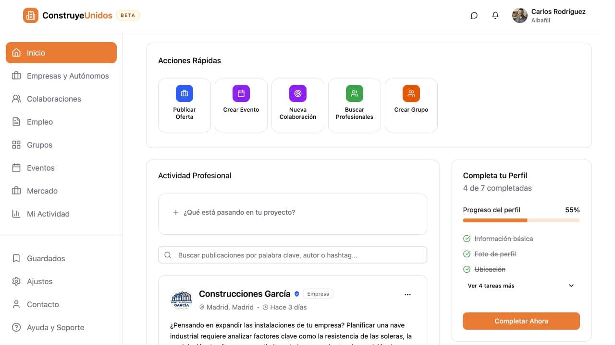Open the notifications bell icon
The width and height of the screenshot is (615, 345).
click(x=495, y=15)
